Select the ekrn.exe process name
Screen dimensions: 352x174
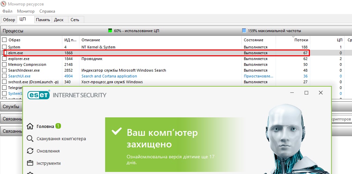point(15,53)
